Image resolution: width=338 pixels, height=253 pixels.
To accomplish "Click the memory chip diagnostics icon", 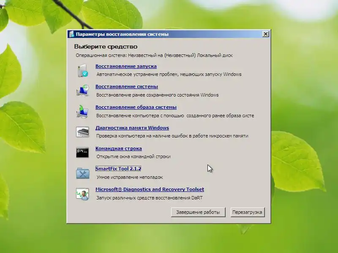I will (82, 132).
